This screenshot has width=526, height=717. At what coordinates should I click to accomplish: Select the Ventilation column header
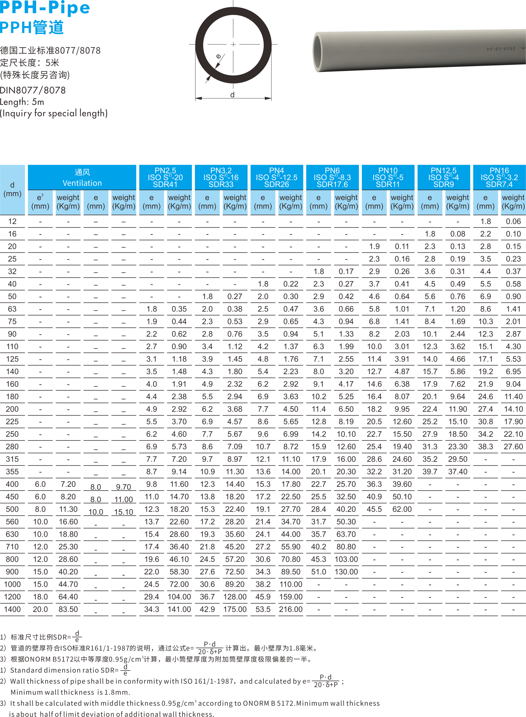82,177
